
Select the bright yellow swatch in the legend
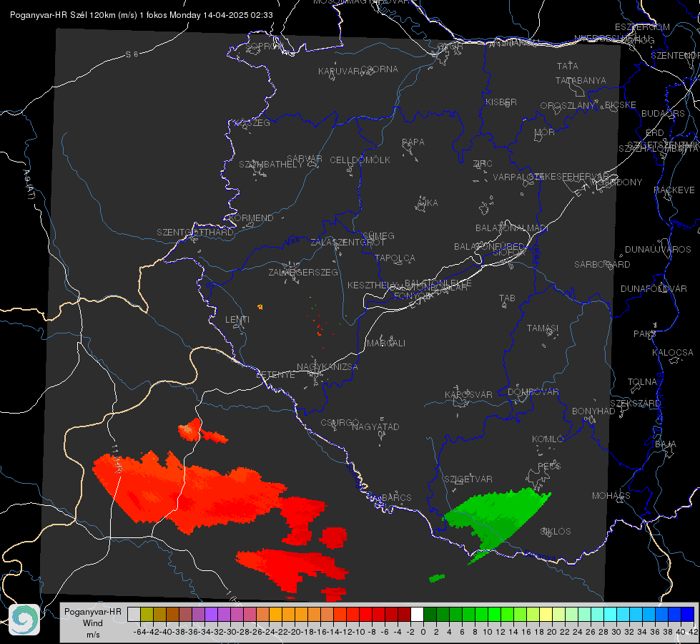[x=546, y=614]
